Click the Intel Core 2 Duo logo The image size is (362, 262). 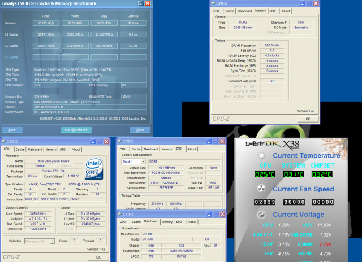click(94, 168)
